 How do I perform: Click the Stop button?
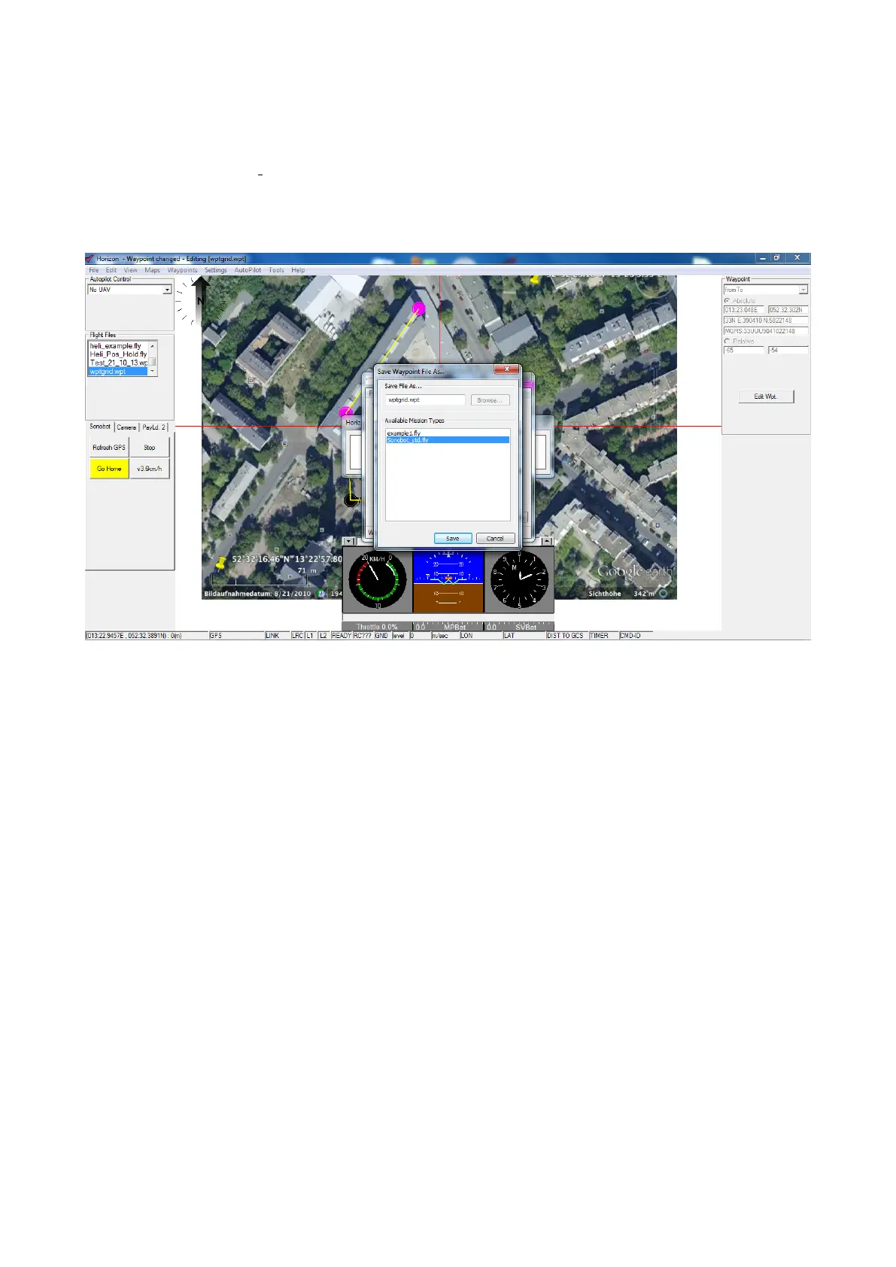(x=150, y=448)
